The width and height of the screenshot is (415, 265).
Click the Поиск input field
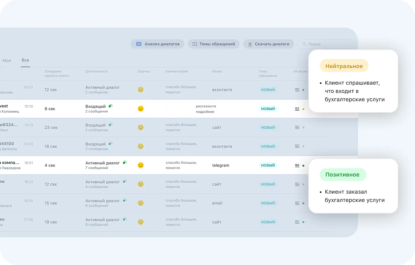pyautogui.click(x=326, y=44)
